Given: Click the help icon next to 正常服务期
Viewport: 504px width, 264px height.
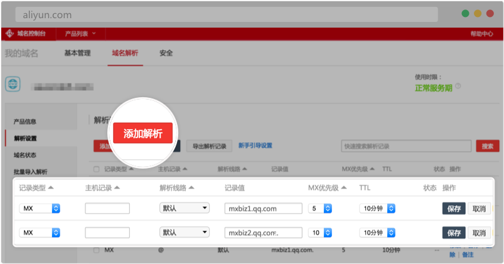Looking at the screenshot, I should [458, 87].
